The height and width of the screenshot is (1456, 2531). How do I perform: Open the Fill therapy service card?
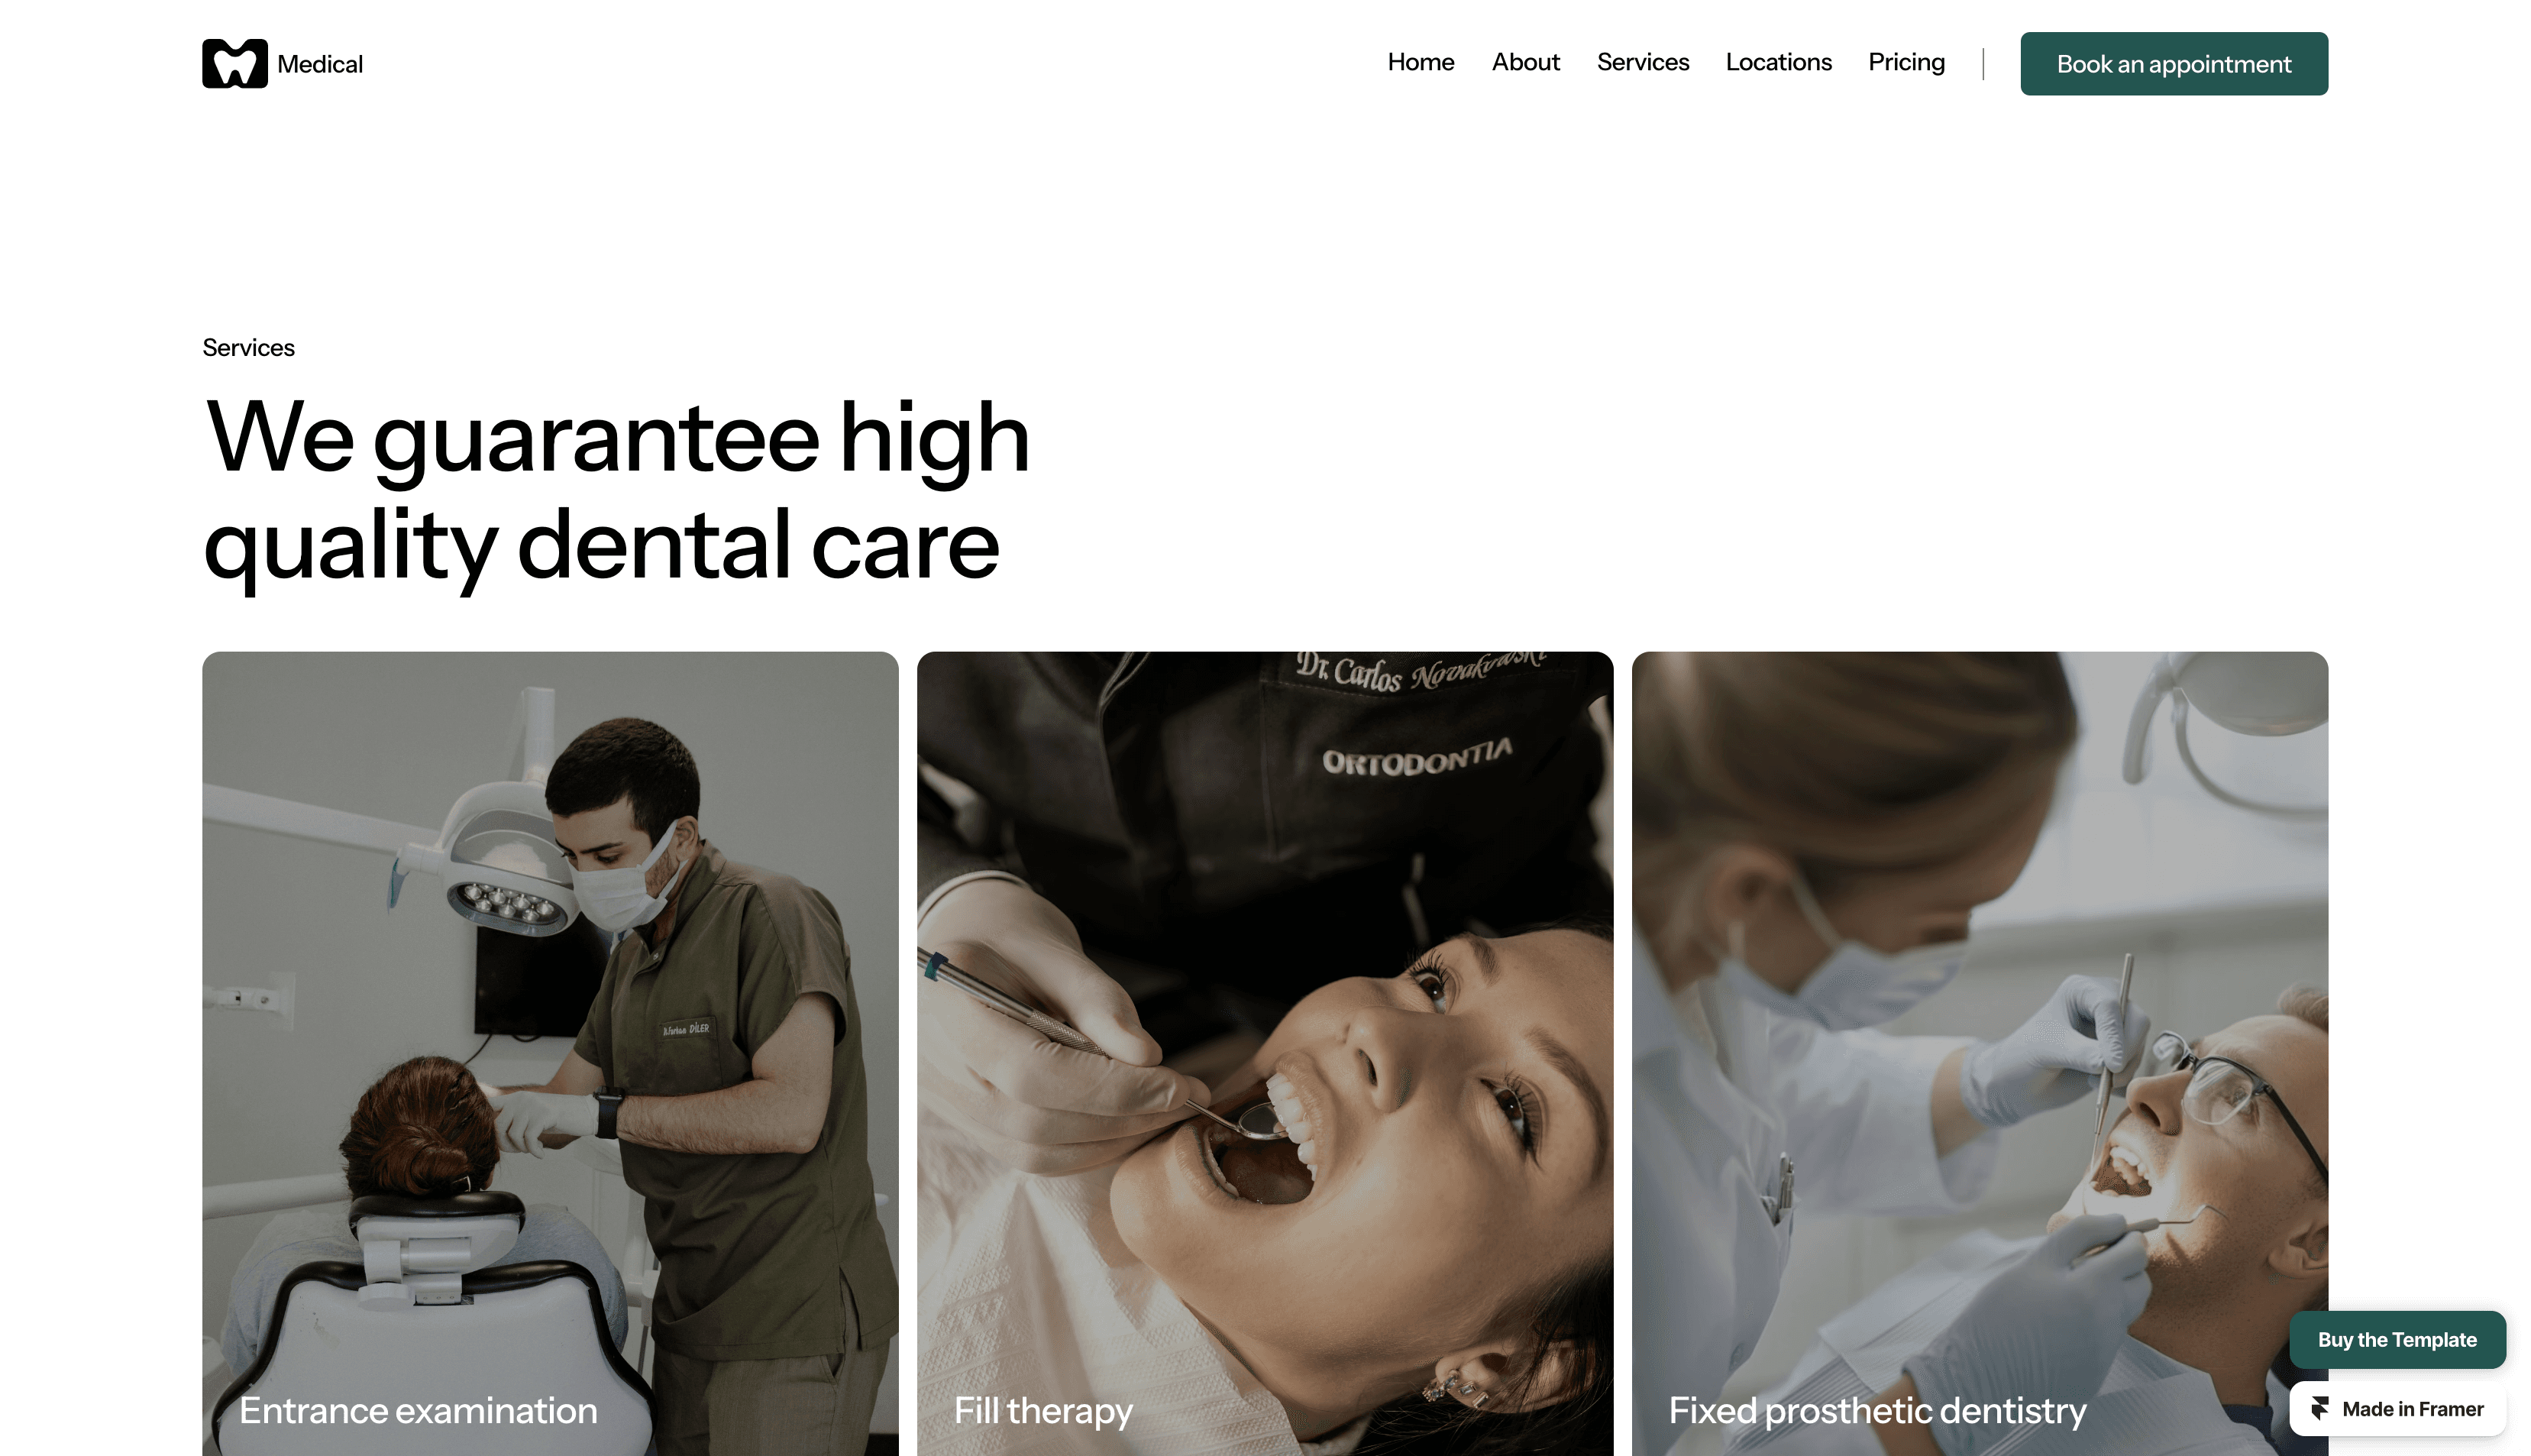pyautogui.click(x=1265, y=1053)
